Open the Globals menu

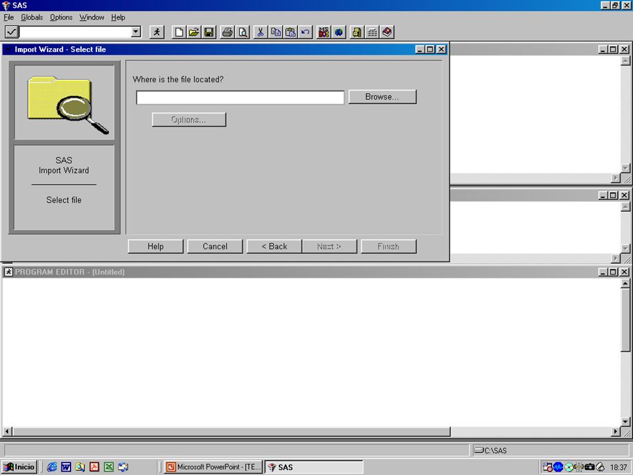32,17
